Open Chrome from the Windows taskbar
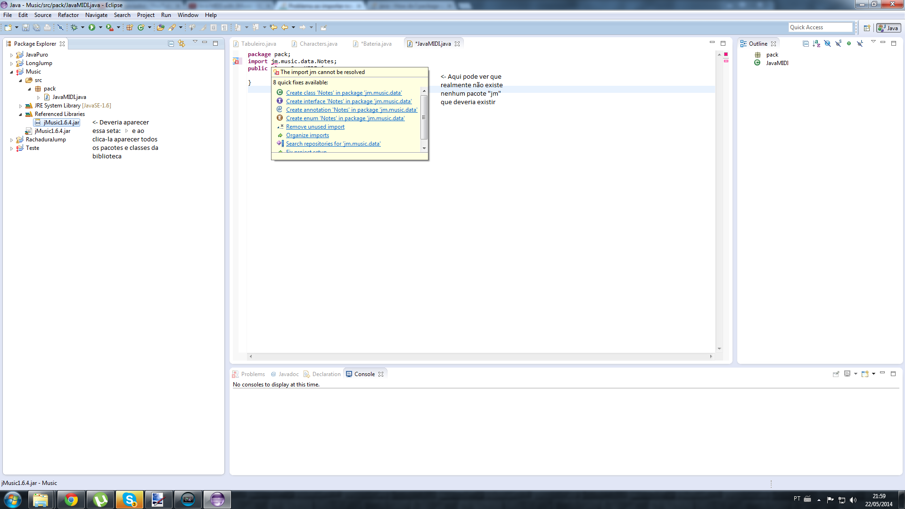This screenshot has width=905, height=509. [x=71, y=500]
